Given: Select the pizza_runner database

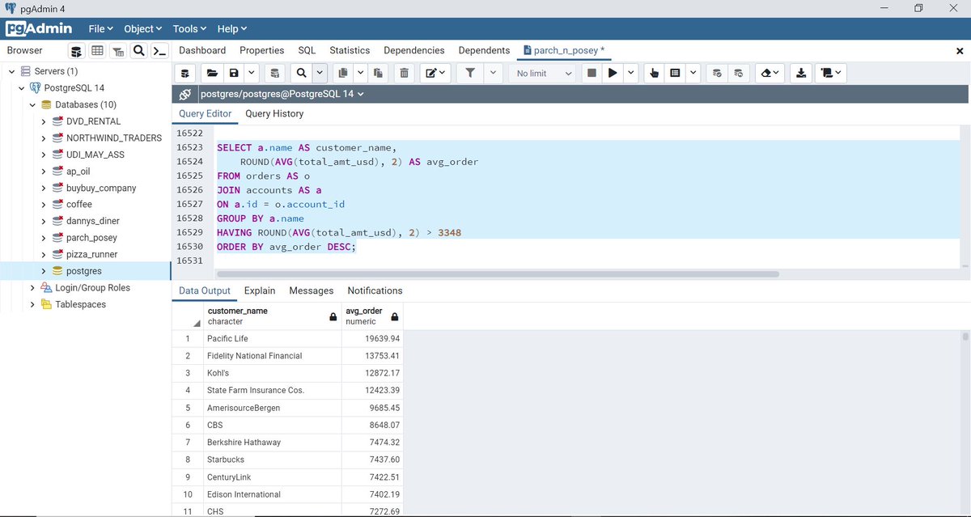Looking at the screenshot, I should [x=91, y=255].
